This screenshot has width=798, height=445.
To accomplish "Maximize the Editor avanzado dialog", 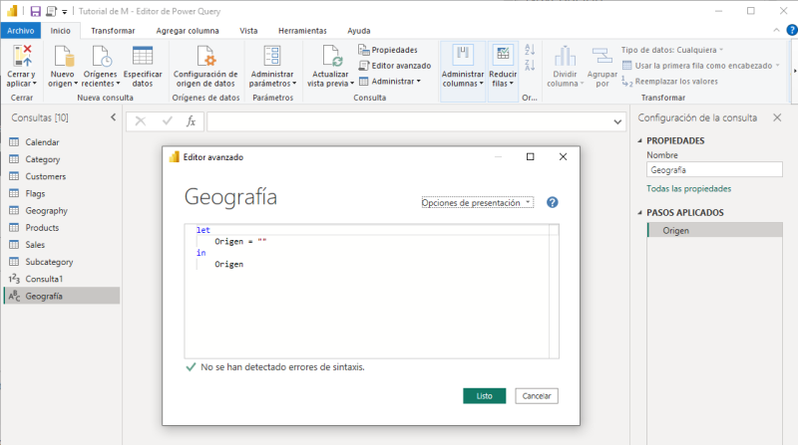I will (530, 156).
